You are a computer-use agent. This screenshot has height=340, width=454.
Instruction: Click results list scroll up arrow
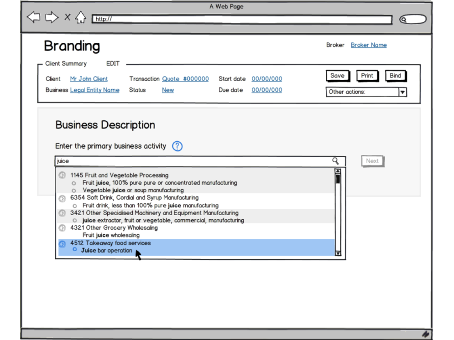coord(338,171)
